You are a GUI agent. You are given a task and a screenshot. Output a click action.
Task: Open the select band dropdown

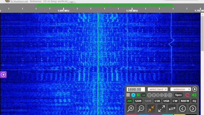click(157, 89)
